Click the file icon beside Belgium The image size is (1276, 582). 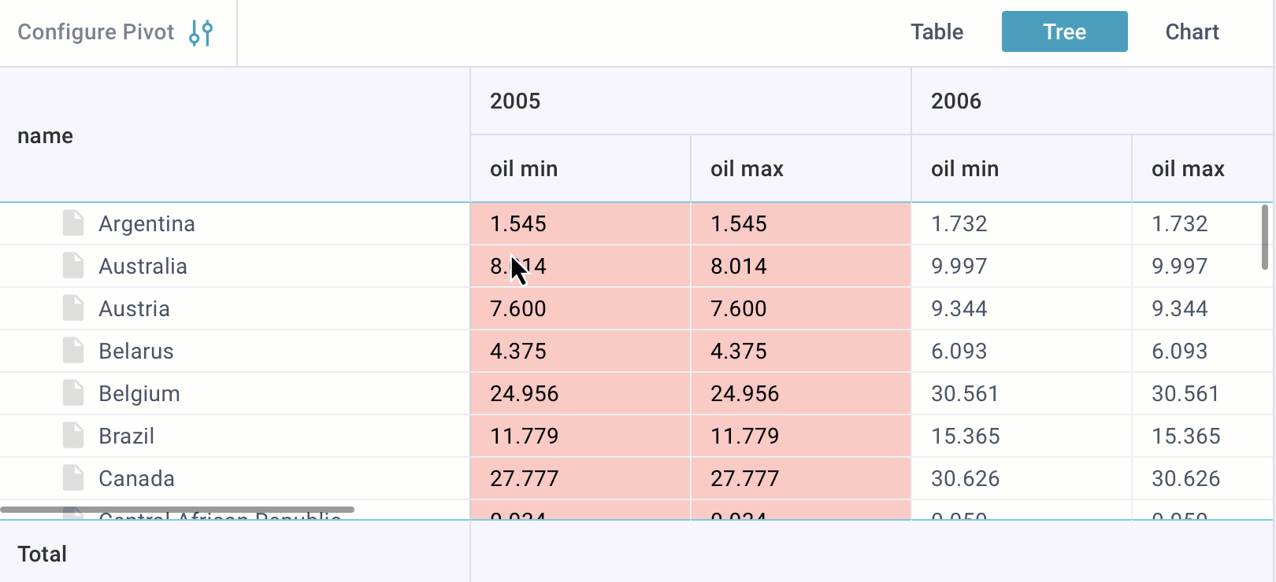tap(73, 393)
